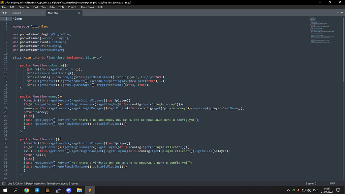Change indentation via Spaces: 2
The width and height of the screenshot is (345, 194).
pyautogui.click(x=311, y=184)
